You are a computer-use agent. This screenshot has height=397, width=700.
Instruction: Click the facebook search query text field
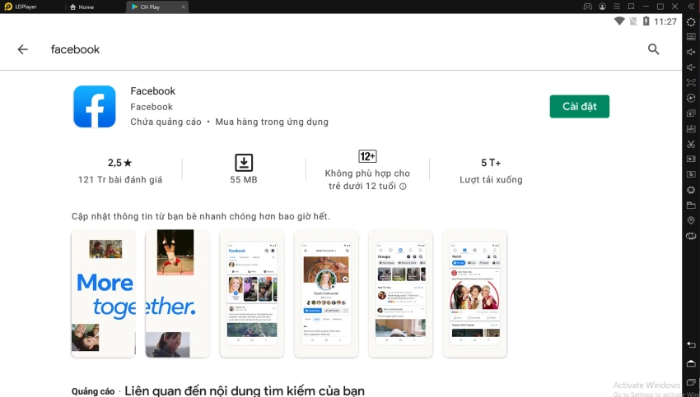point(75,49)
